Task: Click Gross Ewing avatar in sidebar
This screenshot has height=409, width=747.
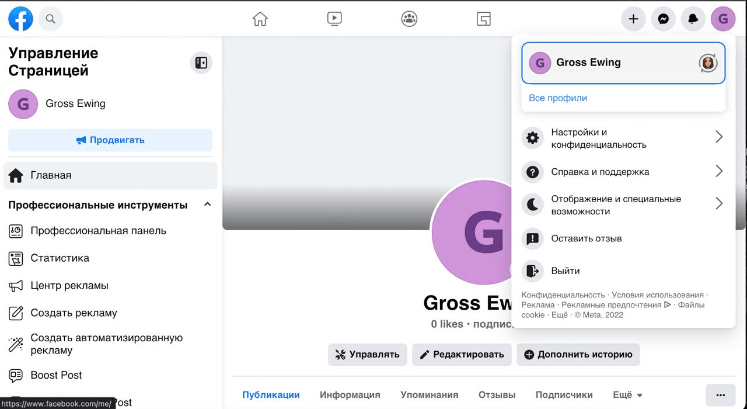Action: point(23,104)
